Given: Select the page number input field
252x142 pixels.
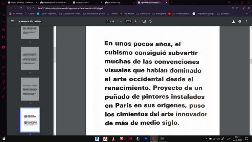Looking at the screenshot, I should (108, 21).
